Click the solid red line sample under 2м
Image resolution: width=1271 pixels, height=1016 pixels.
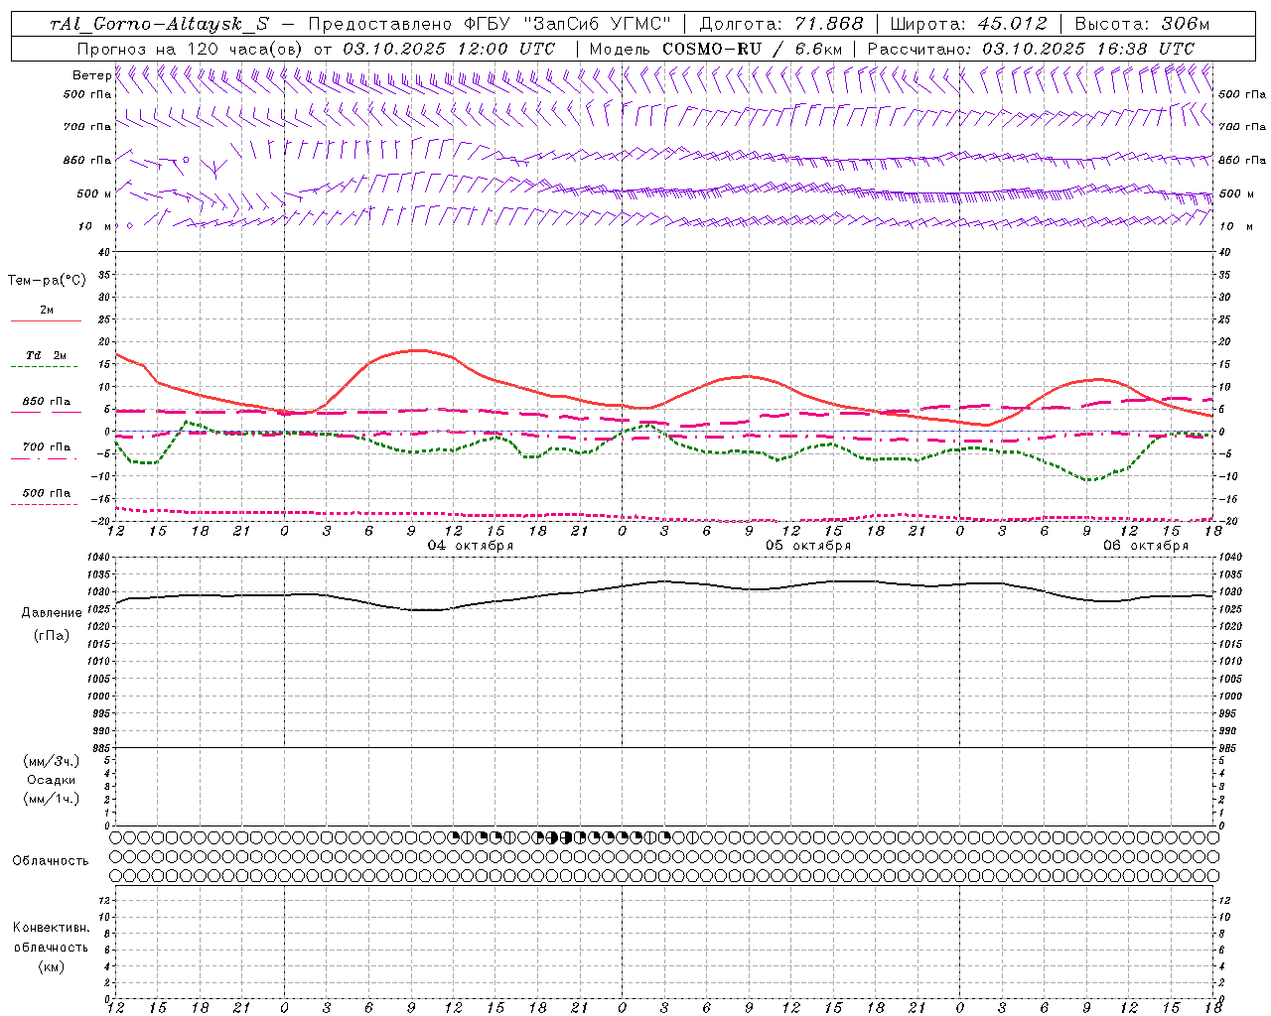(x=46, y=321)
